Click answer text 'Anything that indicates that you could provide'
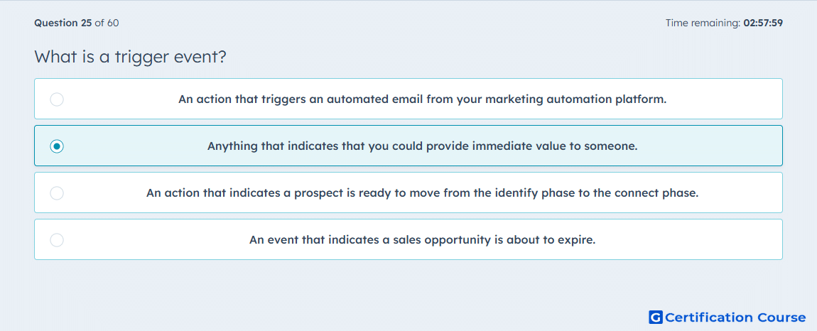This screenshot has width=817, height=331. coord(321,146)
